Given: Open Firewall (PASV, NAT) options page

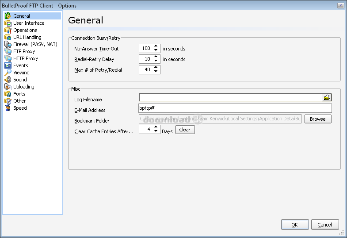Looking at the screenshot, I should tap(35, 44).
